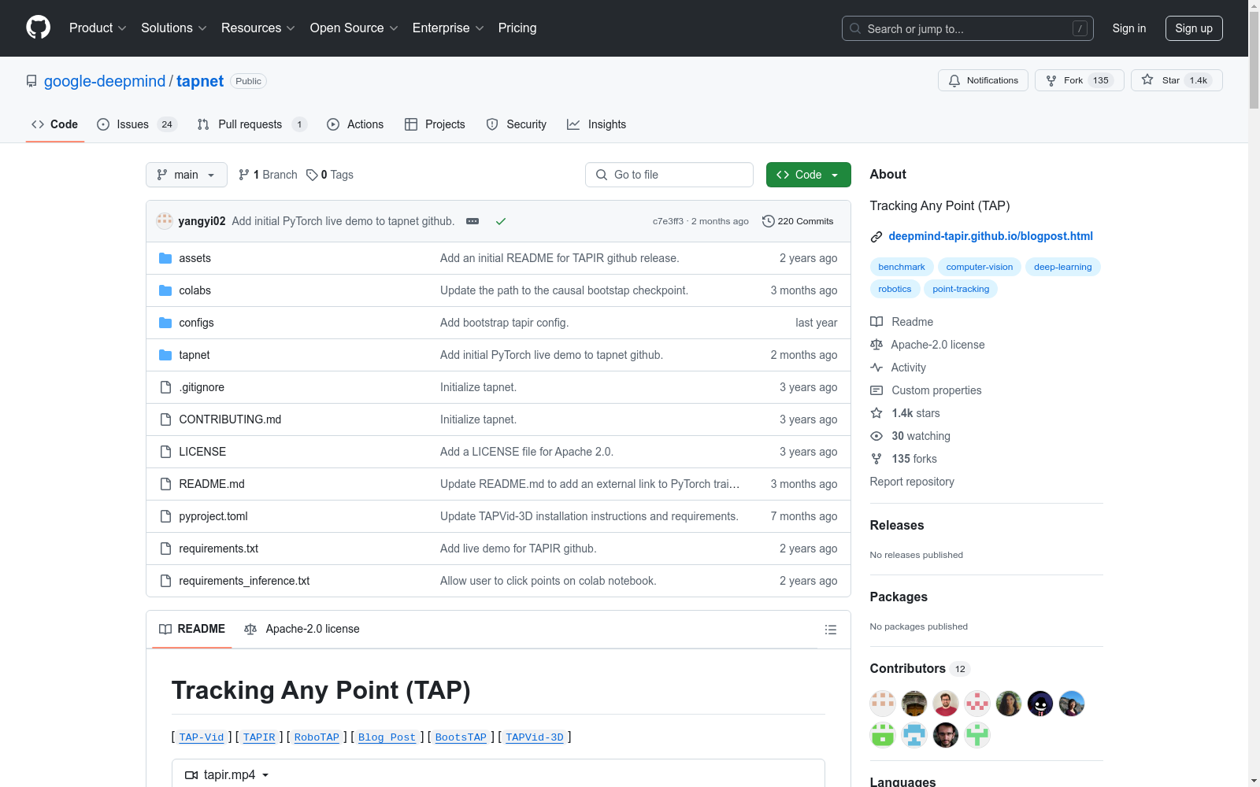This screenshot has height=787, width=1260.
Task: Click the first contributor avatar
Action: pos(883,704)
